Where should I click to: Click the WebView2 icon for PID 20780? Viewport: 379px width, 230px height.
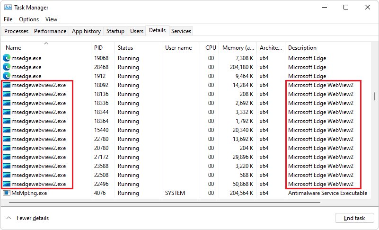(x=7, y=148)
